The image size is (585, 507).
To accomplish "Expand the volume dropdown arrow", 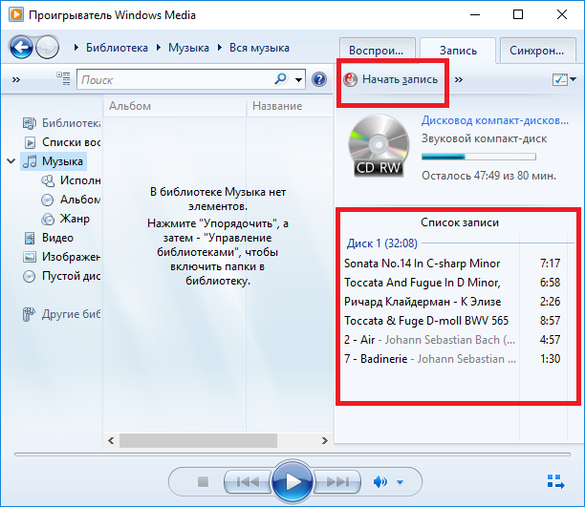I will click(400, 482).
